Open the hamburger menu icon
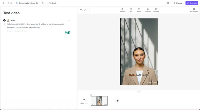This screenshot has width=200, height=110. point(8,3)
